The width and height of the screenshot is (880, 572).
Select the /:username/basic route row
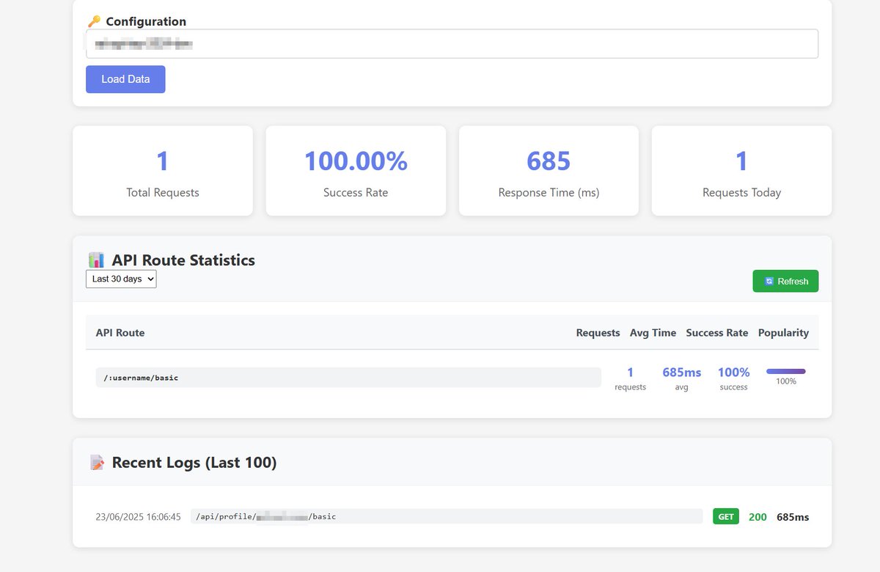click(x=452, y=378)
